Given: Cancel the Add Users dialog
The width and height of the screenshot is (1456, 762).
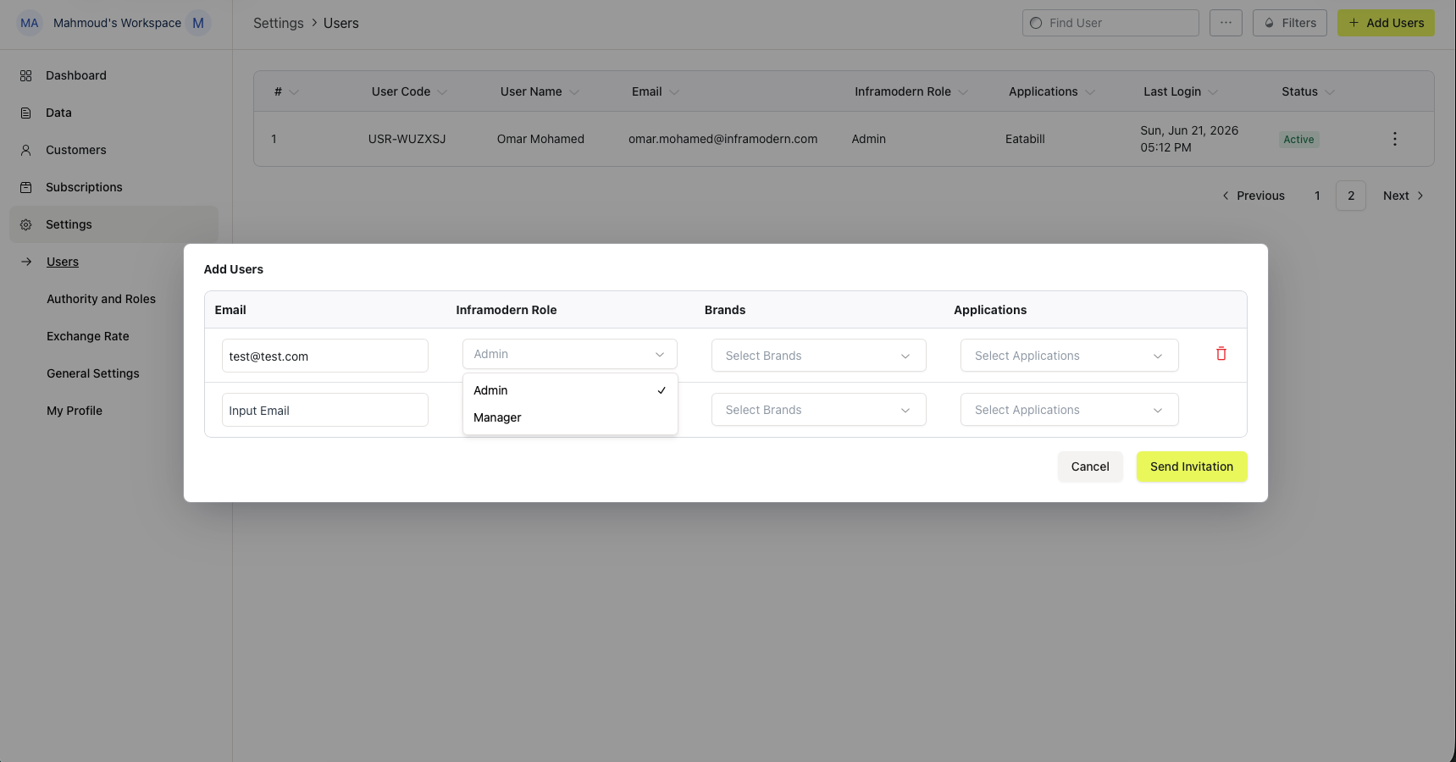Looking at the screenshot, I should (1090, 467).
